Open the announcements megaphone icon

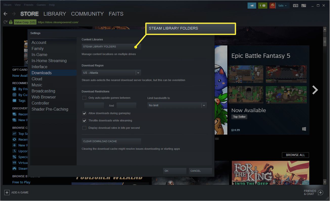[x=252, y=6]
